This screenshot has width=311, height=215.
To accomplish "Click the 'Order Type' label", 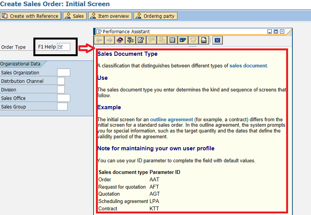I will coord(13,47).
